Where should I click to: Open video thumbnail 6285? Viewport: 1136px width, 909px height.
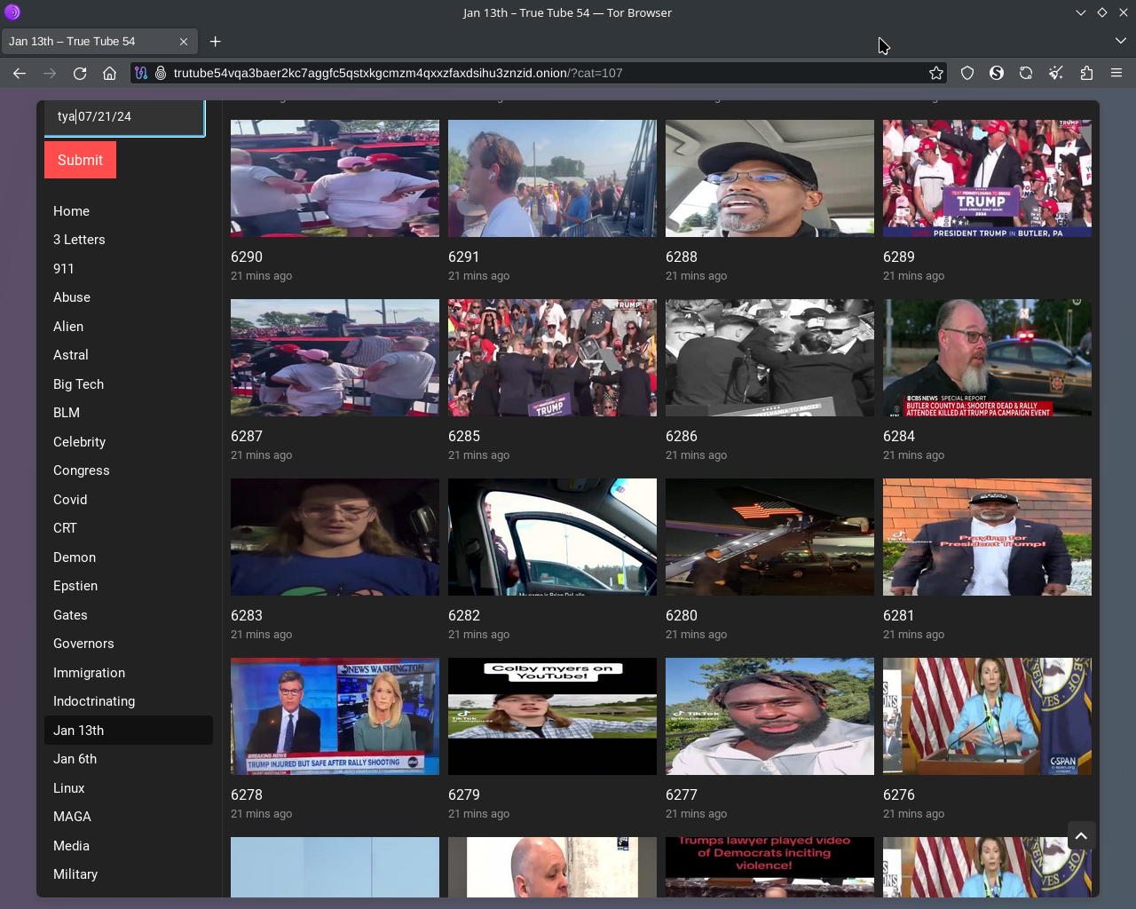coord(552,358)
